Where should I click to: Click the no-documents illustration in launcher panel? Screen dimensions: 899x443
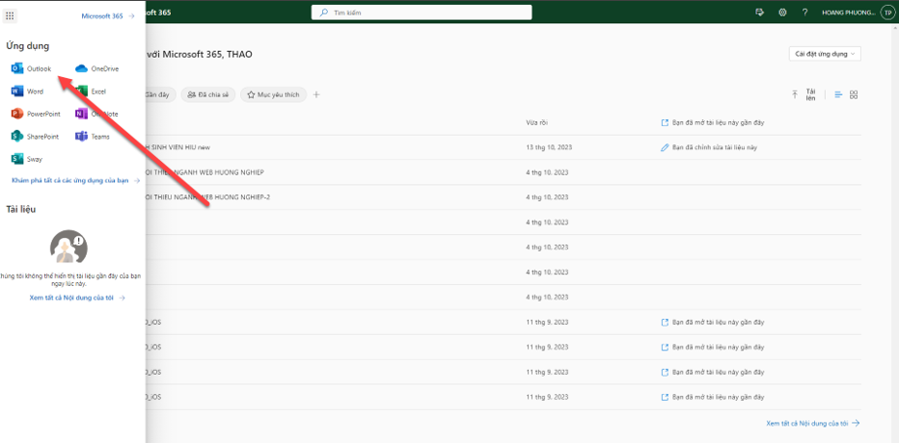[68, 247]
